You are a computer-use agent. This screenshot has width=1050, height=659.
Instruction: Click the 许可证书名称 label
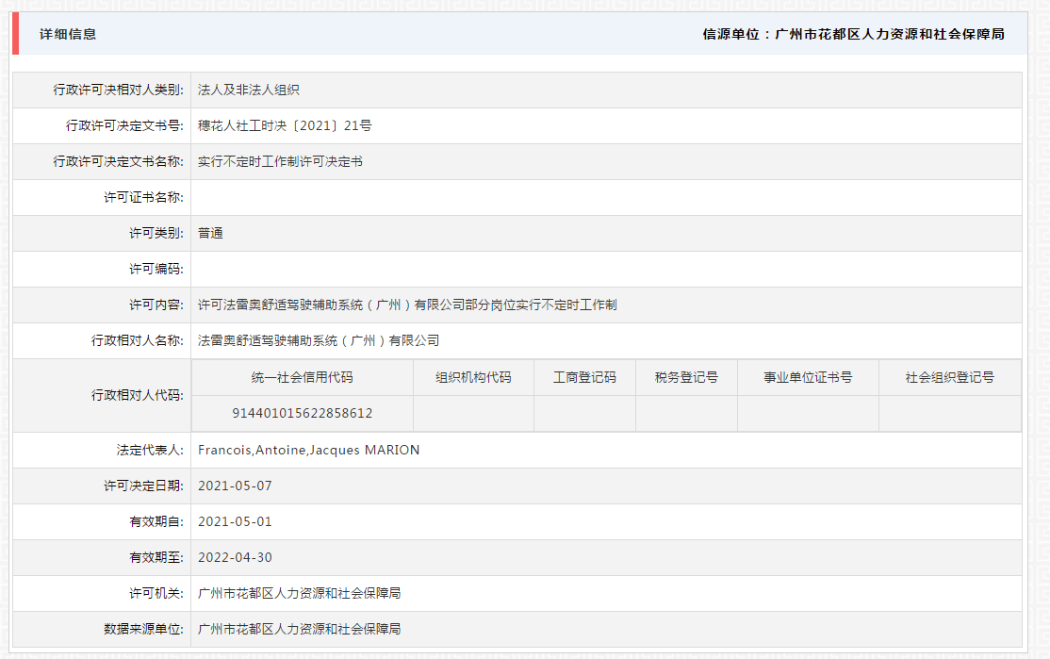coord(143,197)
